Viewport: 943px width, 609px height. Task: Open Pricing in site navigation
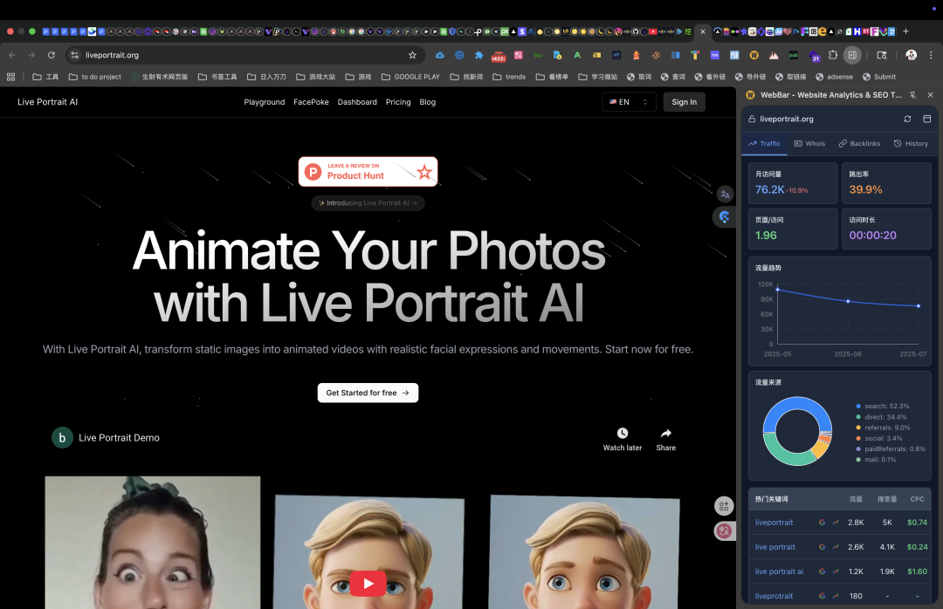click(398, 102)
